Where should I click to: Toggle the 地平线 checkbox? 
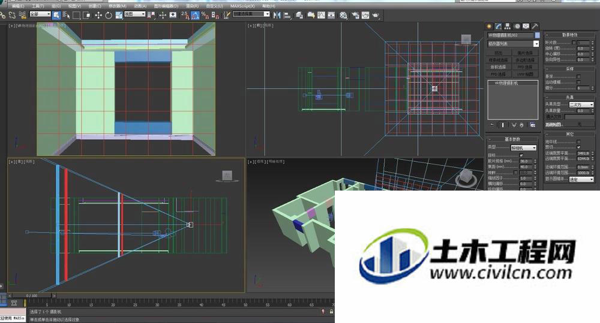(578, 141)
